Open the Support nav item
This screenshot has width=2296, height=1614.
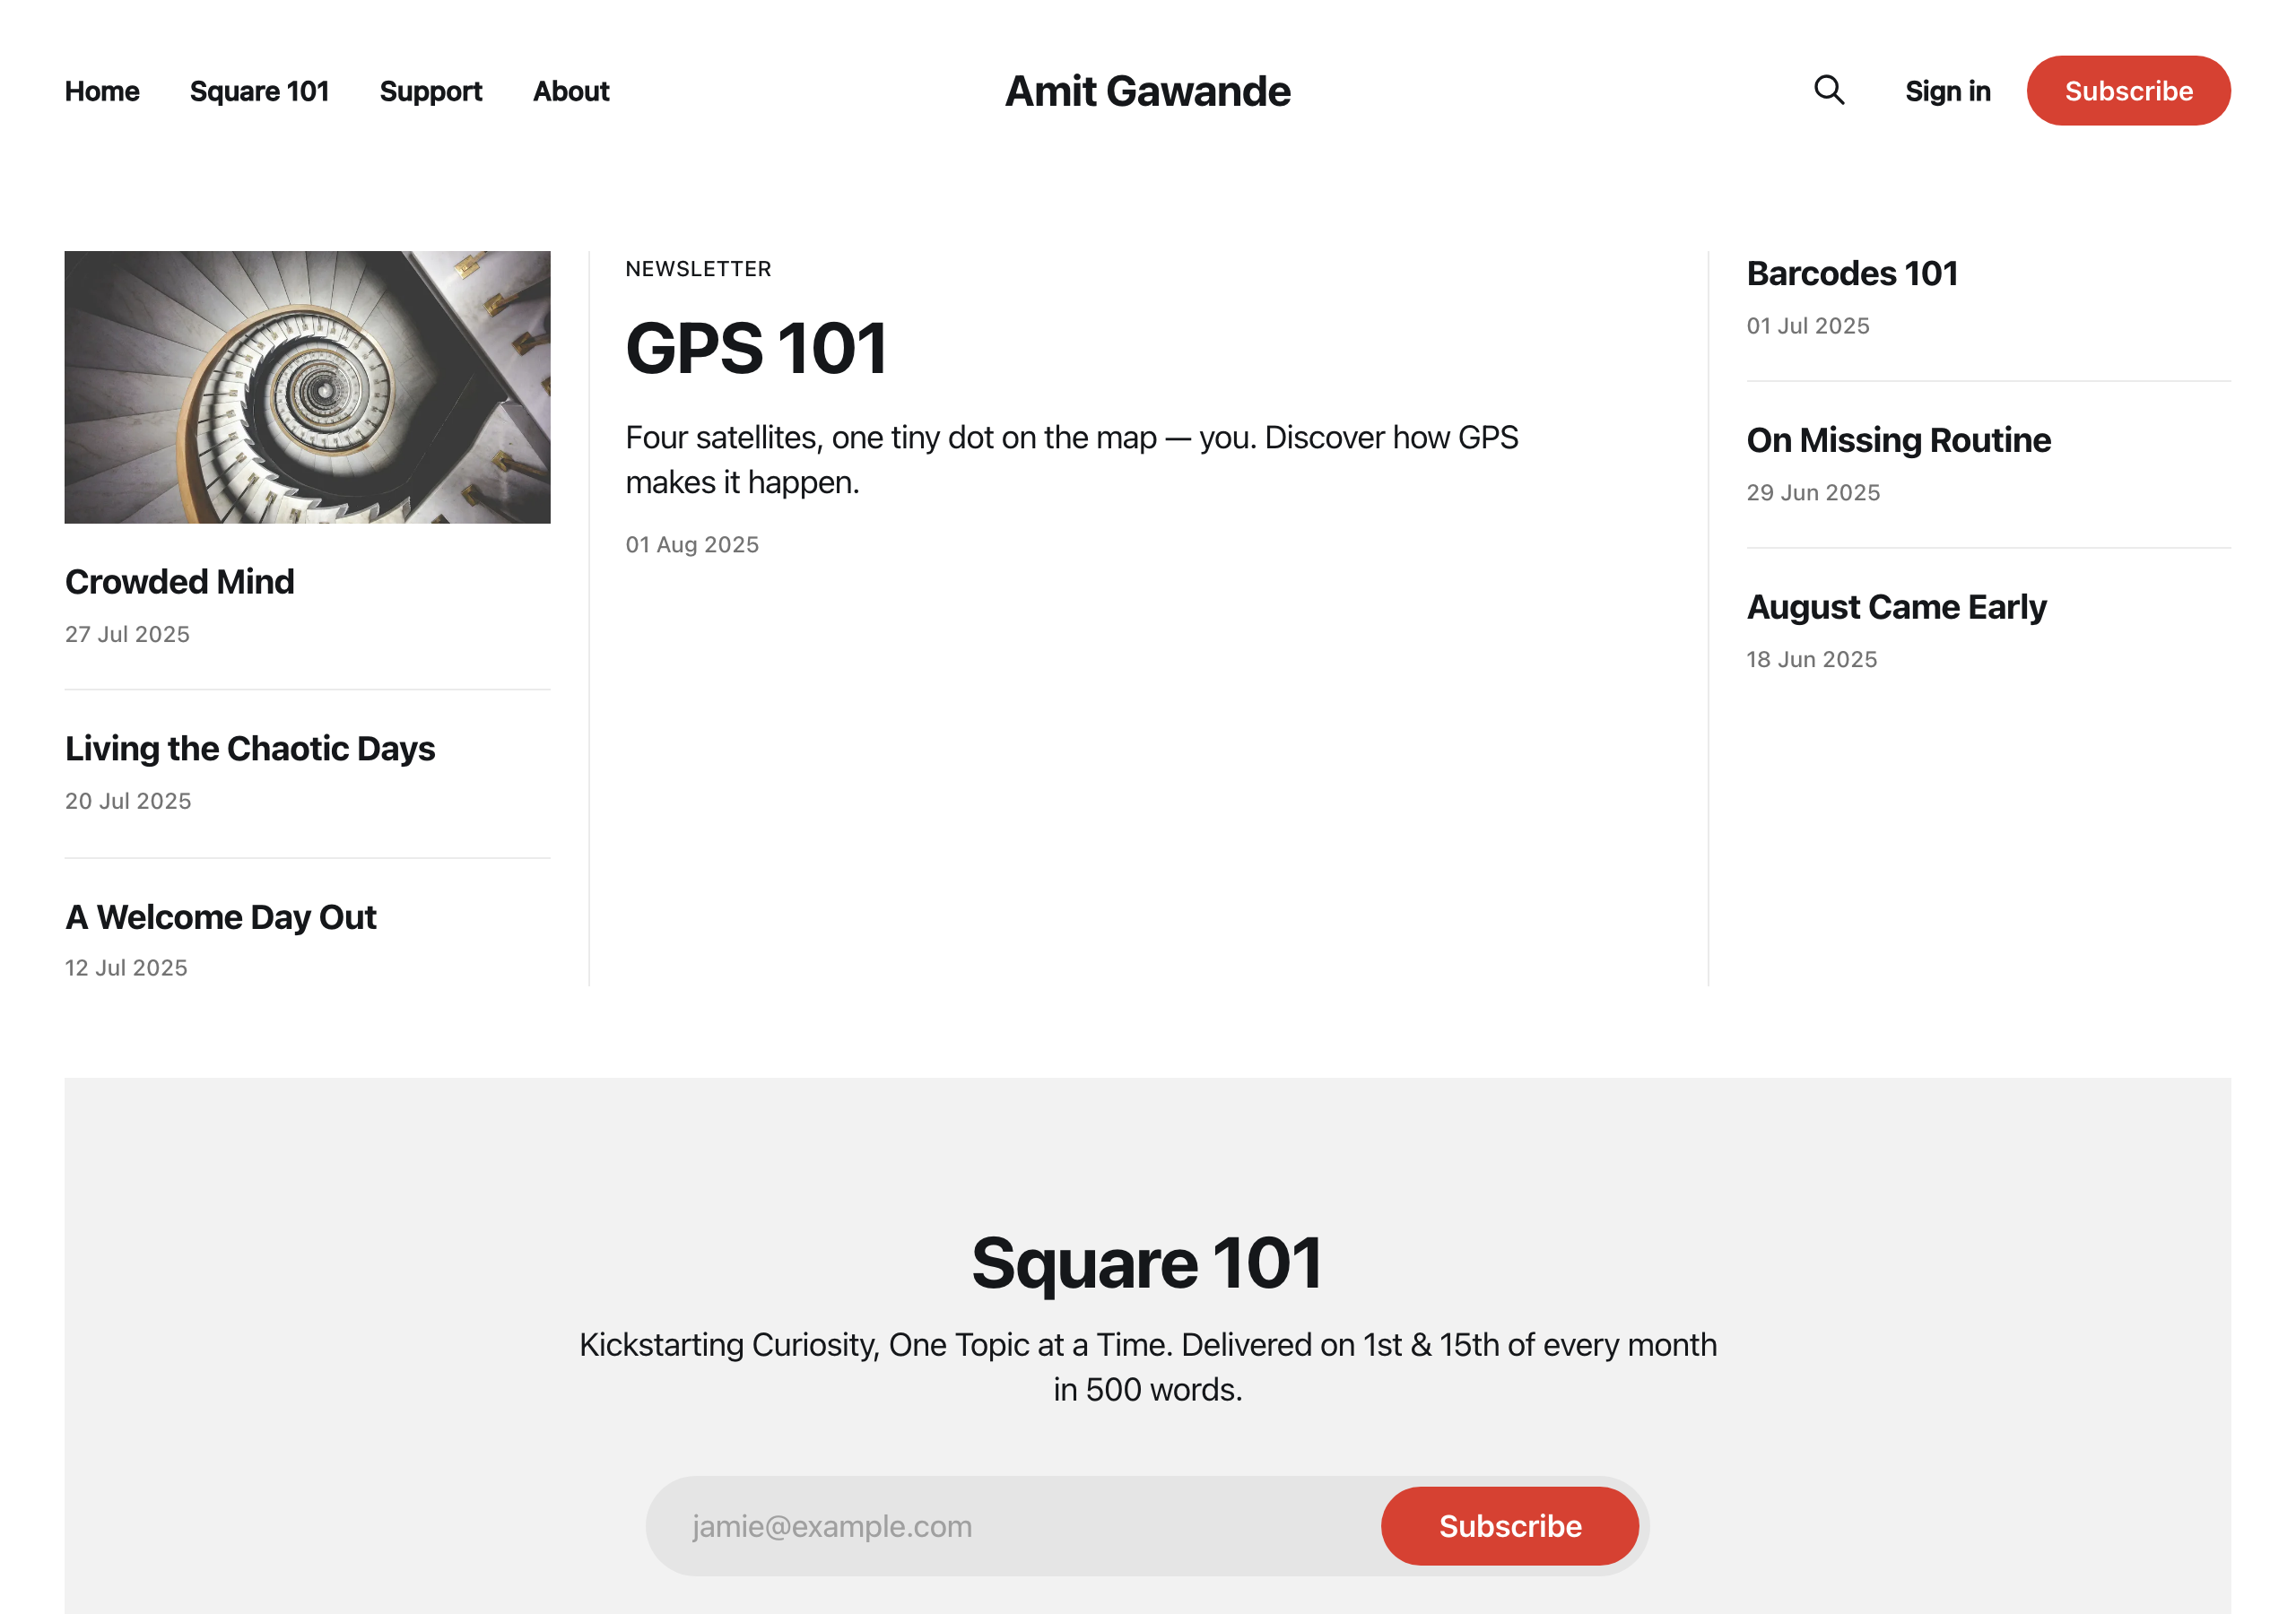431,91
